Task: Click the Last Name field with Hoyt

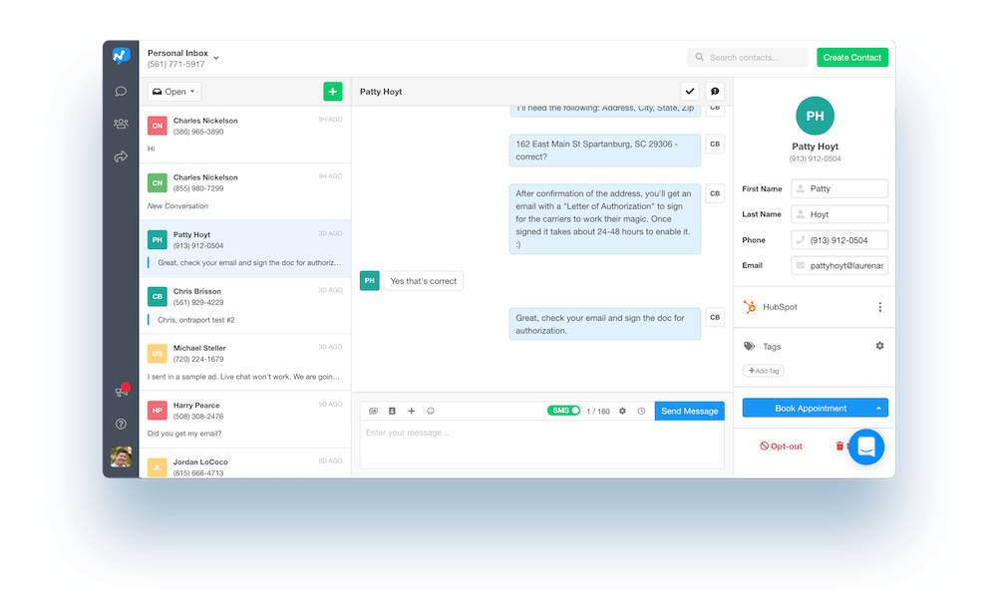Action: point(839,214)
